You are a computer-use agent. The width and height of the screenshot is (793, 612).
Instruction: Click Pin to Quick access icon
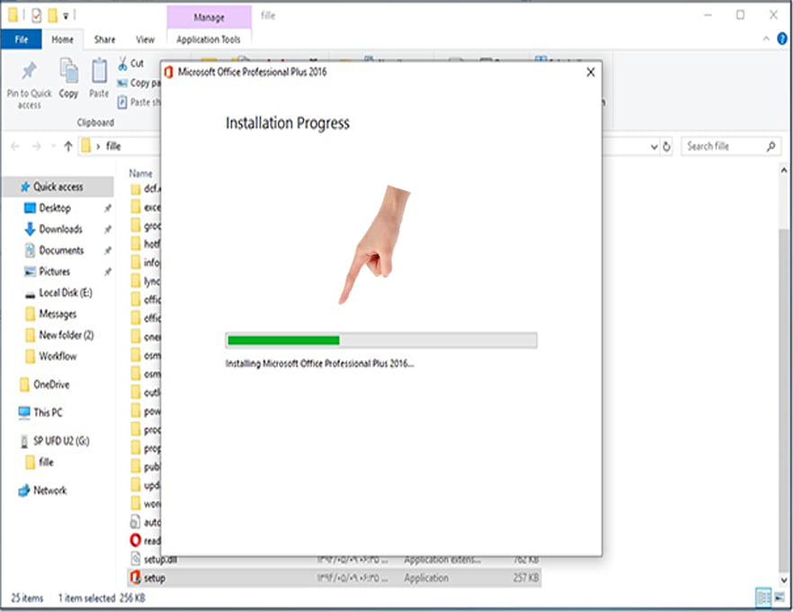coord(29,72)
